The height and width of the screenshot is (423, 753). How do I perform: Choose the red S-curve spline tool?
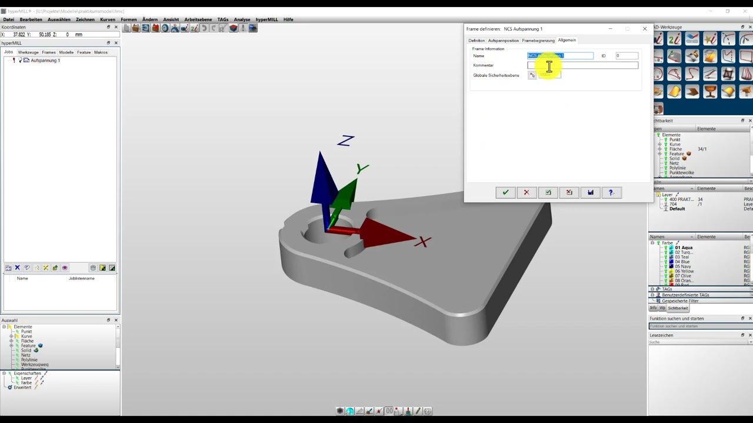[x=692, y=74]
